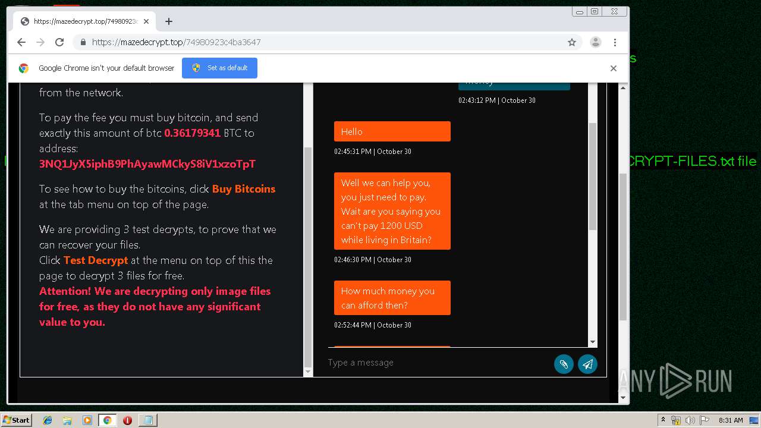Image resolution: width=761 pixels, height=428 pixels.
Task: Click the 02:46:30 PM timestamp
Action: click(x=373, y=260)
